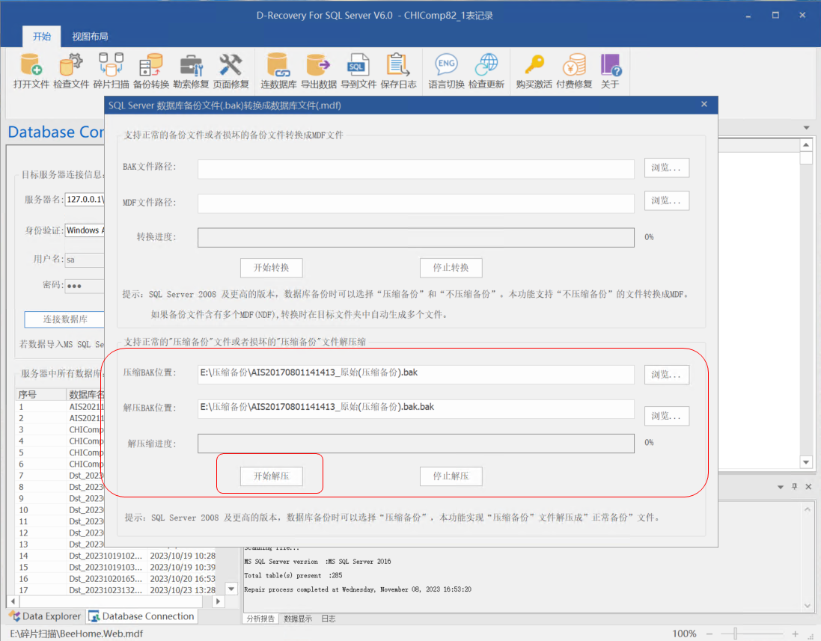Click the zoom slider handle in status bar

point(736,633)
